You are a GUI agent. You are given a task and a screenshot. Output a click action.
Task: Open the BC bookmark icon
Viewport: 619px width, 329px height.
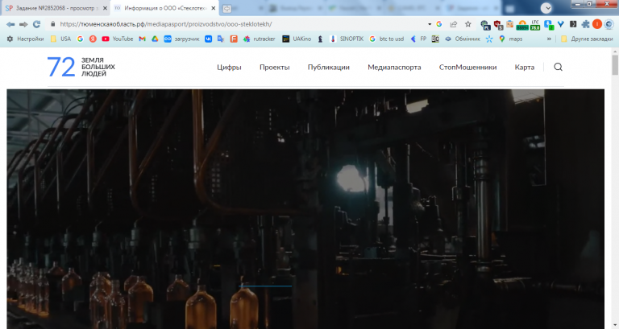[435, 39]
